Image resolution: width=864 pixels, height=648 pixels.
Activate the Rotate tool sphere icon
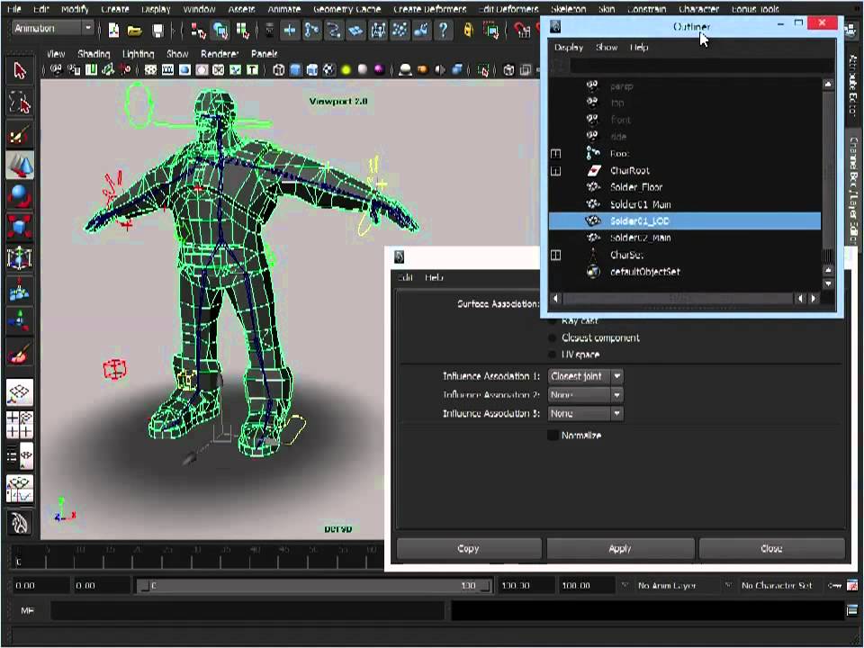(20, 196)
